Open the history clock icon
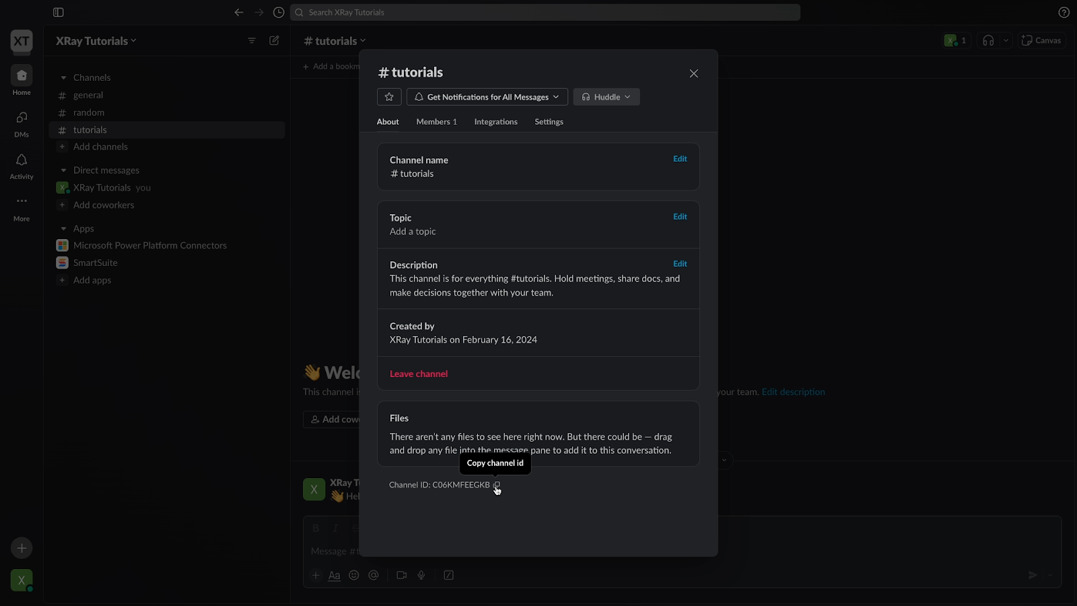This screenshot has height=606, width=1077. (279, 12)
